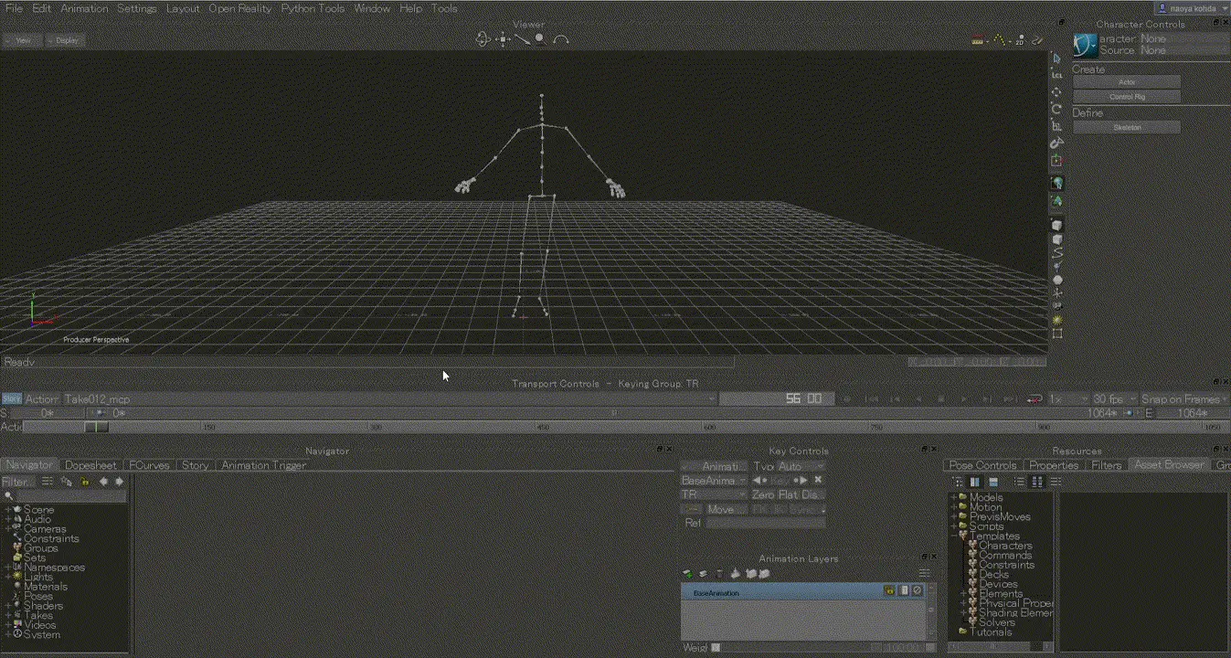Click the trash icon in Animation Layers
The width and height of the screenshot is (1231, 658).
point(719,574)
